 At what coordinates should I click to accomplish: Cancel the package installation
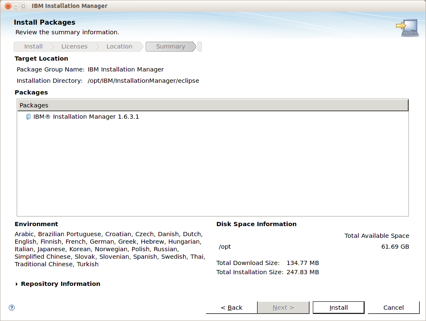(393, 308)
